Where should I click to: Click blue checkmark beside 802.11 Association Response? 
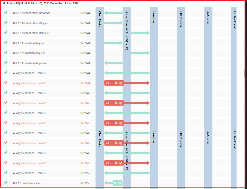pyautogui.click(x=6, y=63)
